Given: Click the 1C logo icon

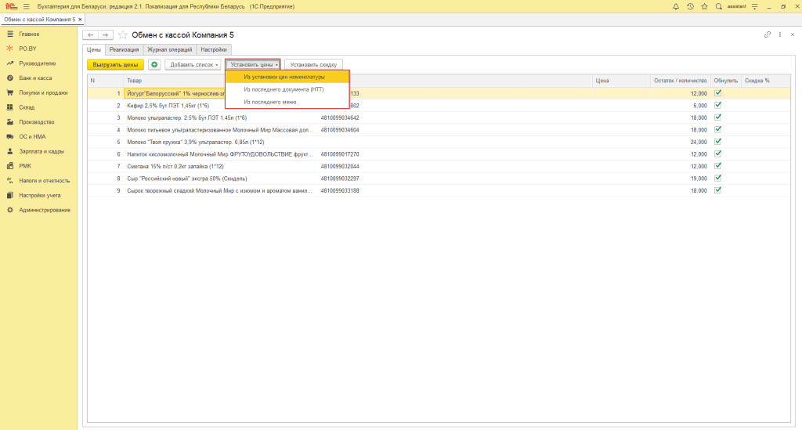Looking at the screenshot, I should (x=11, y=6).
